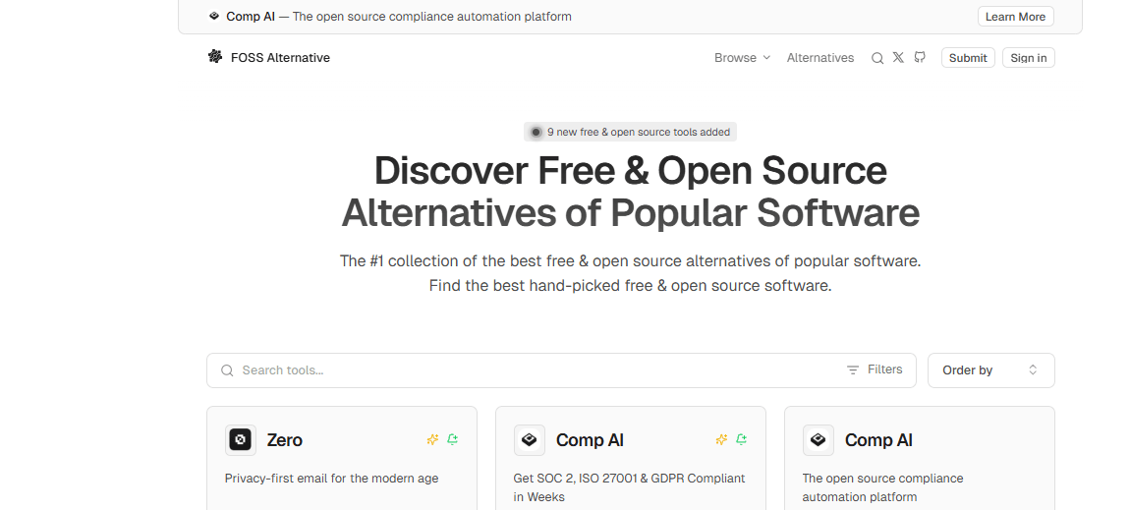Viewport: 1130px width, 510px height.
Task: Click the Sign in button
Action: coord(1029,58)
